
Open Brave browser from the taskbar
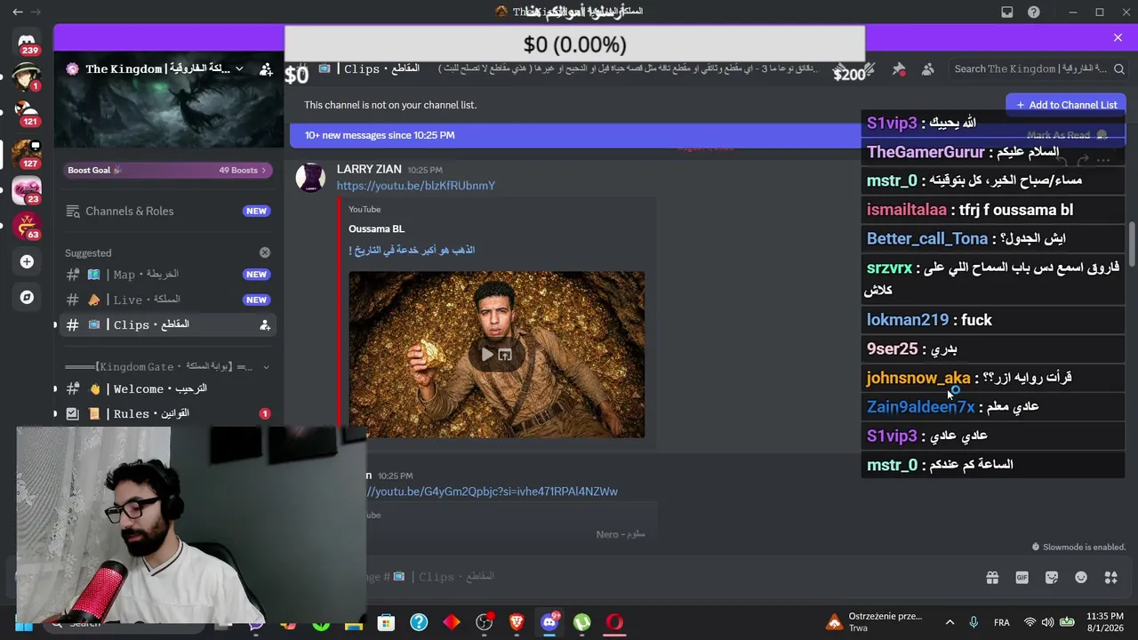517,622
